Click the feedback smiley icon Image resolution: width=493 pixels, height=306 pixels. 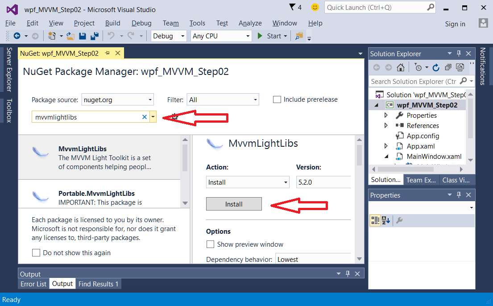(315, 7)
